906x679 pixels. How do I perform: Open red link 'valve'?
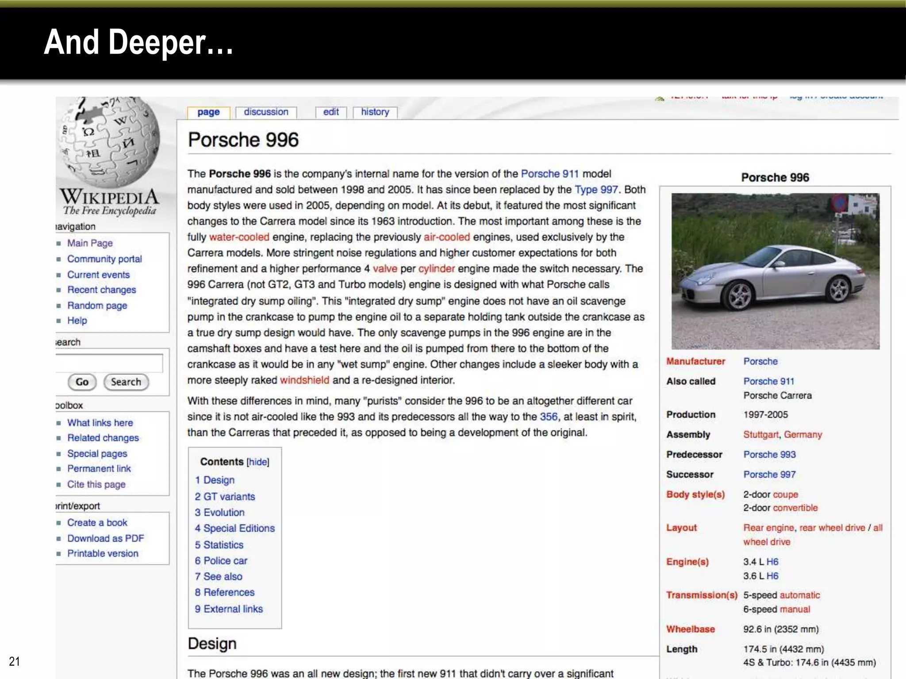385,269
